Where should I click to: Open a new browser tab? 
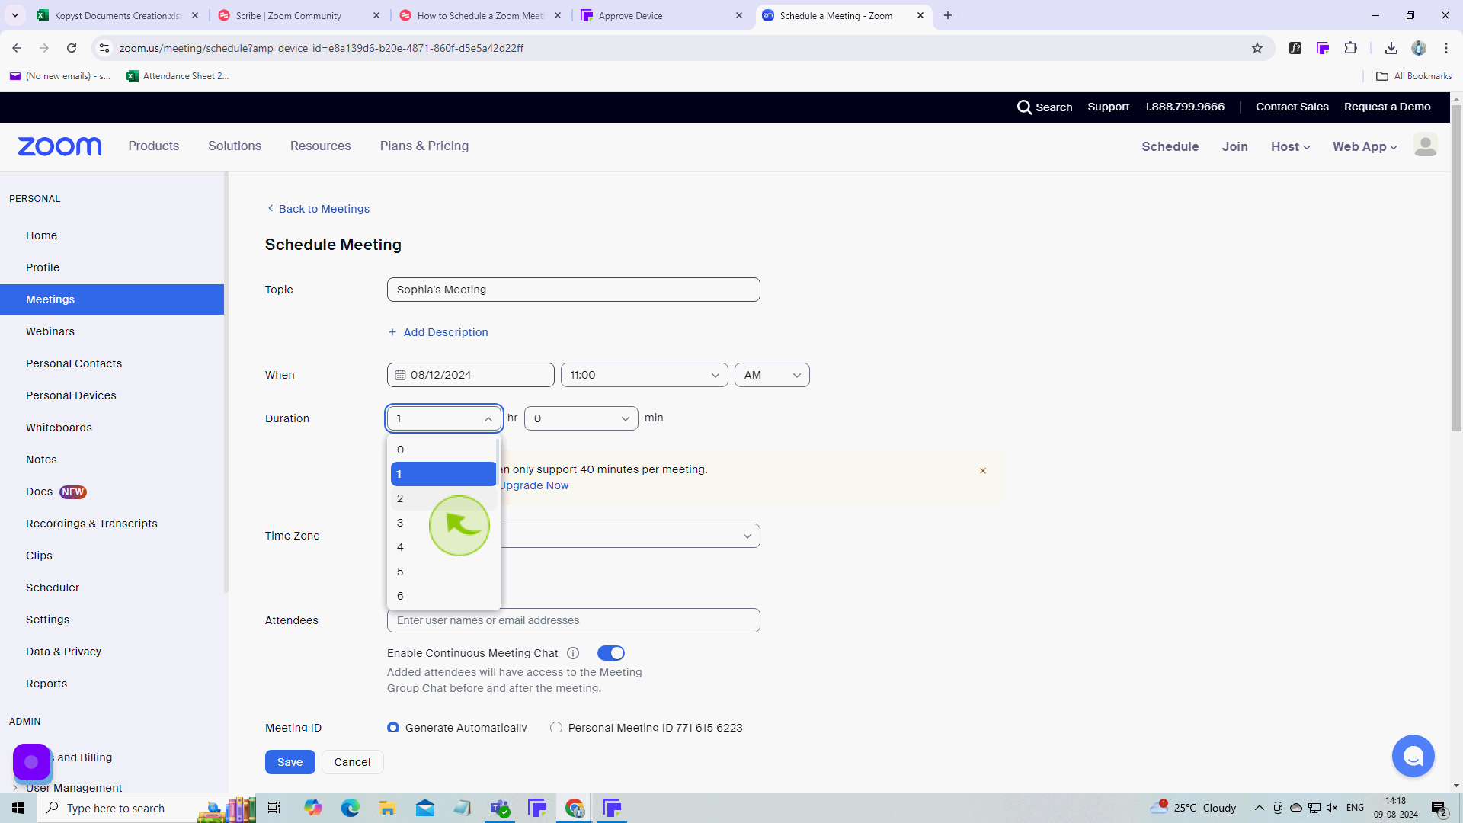coord(948,15)
